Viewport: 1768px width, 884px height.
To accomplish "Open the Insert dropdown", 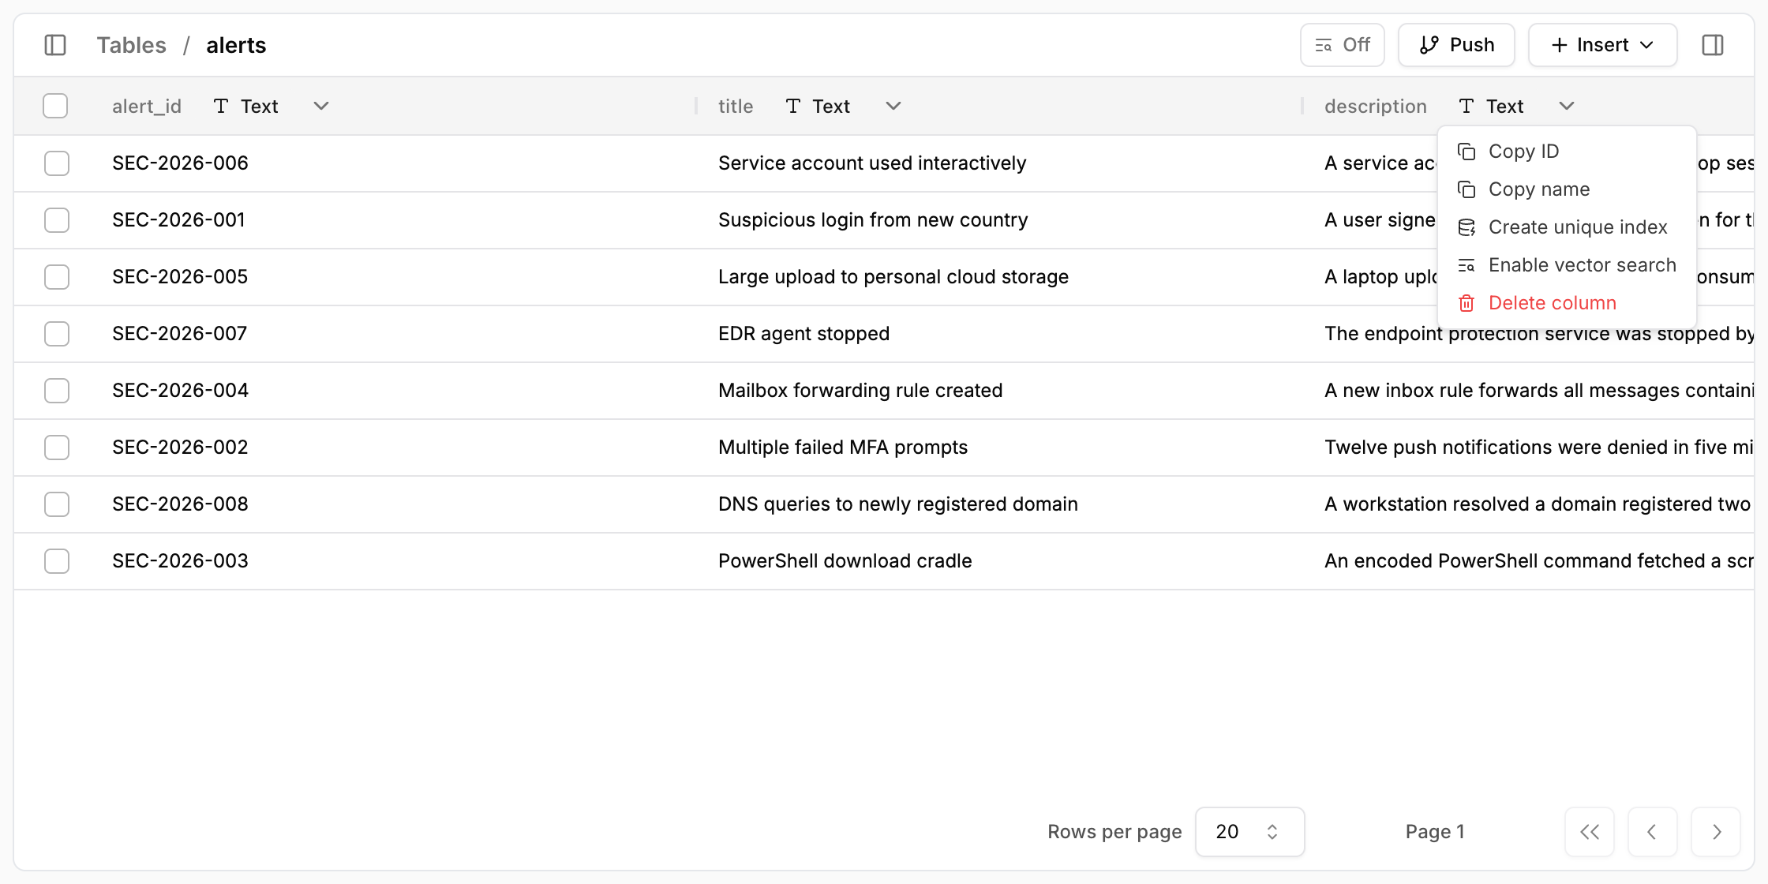I will pos(1602,45).
